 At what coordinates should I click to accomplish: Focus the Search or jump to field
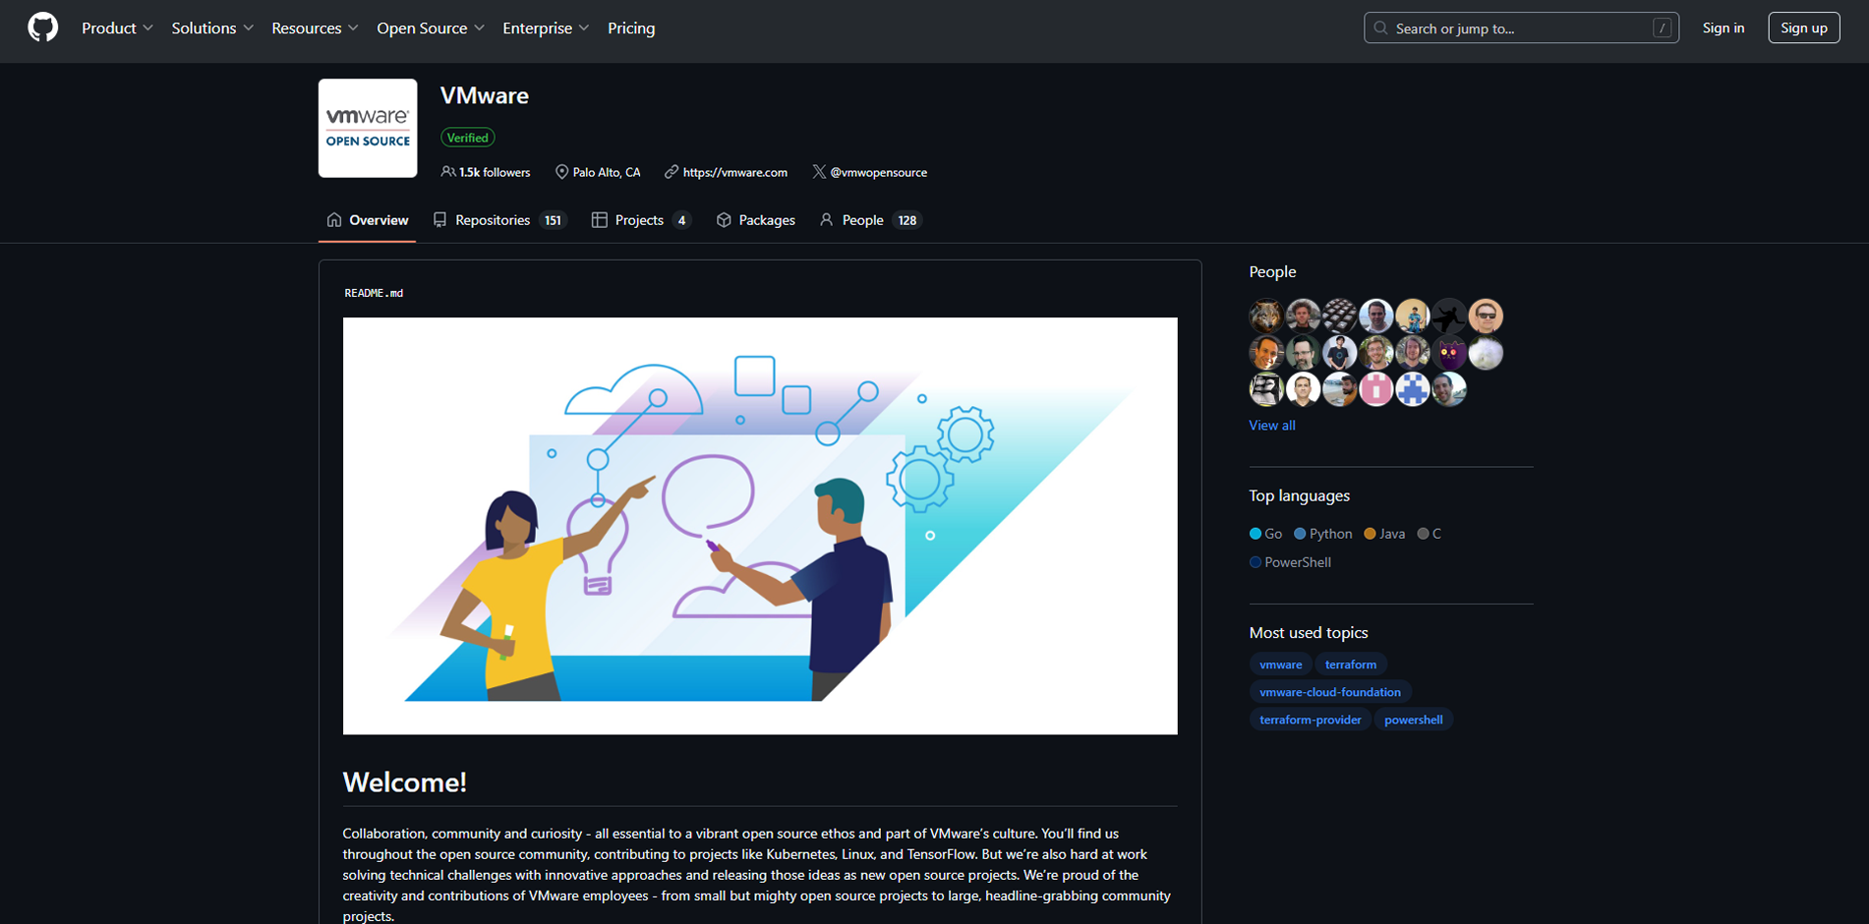[1521, 28]
